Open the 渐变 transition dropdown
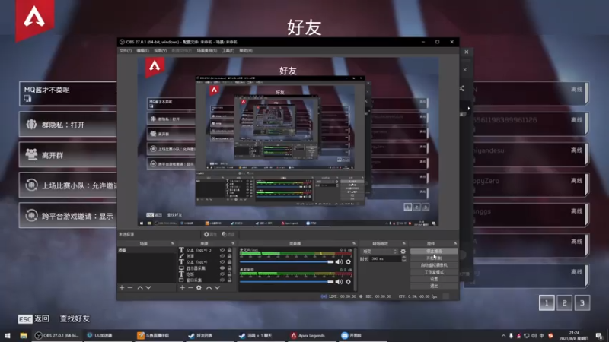The height and width of the screenshot is (342, 609). coord(379,252)
